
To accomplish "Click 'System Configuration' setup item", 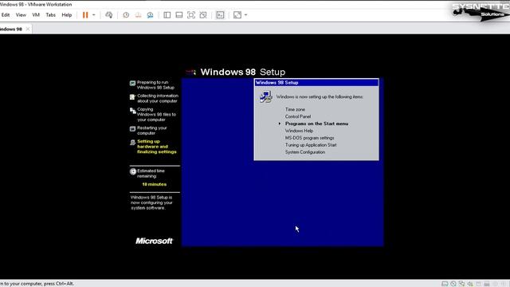I will click(305, 152).
